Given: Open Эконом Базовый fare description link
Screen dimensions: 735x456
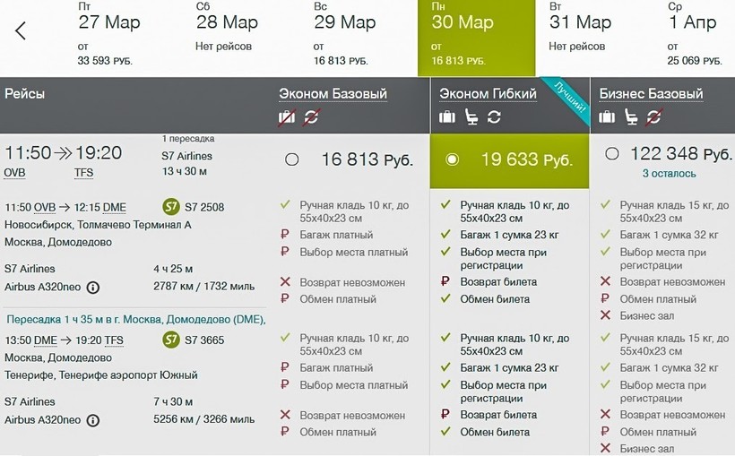Looking at the screenshot, I should (x=333, y=93).
